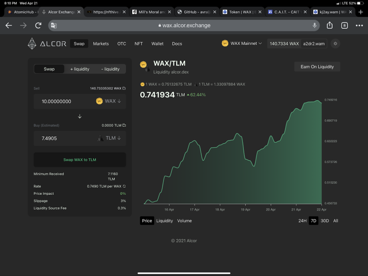Click the 0.7490 TLM per WAX rate text
The width and height of the screenshot is (368, 276).
(x=104, y=186)
